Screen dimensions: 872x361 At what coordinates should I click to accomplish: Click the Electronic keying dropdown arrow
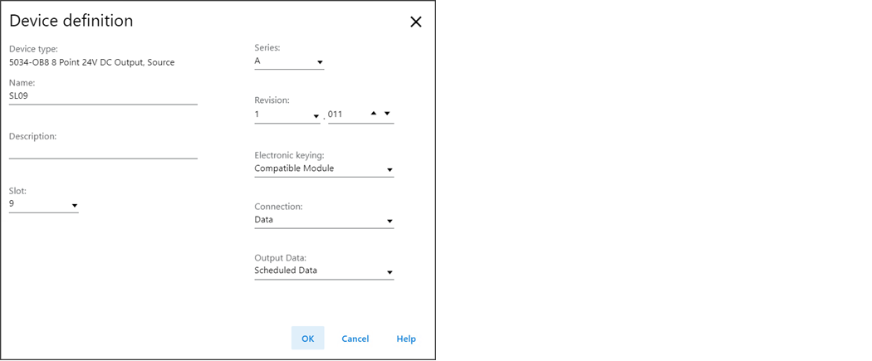point(389,171)
